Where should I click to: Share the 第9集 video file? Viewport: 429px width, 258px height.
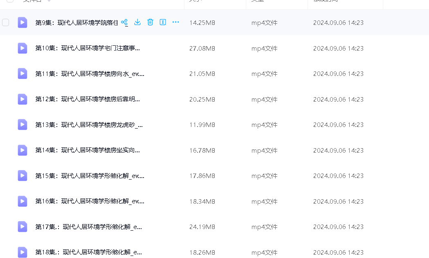[124, 22]
